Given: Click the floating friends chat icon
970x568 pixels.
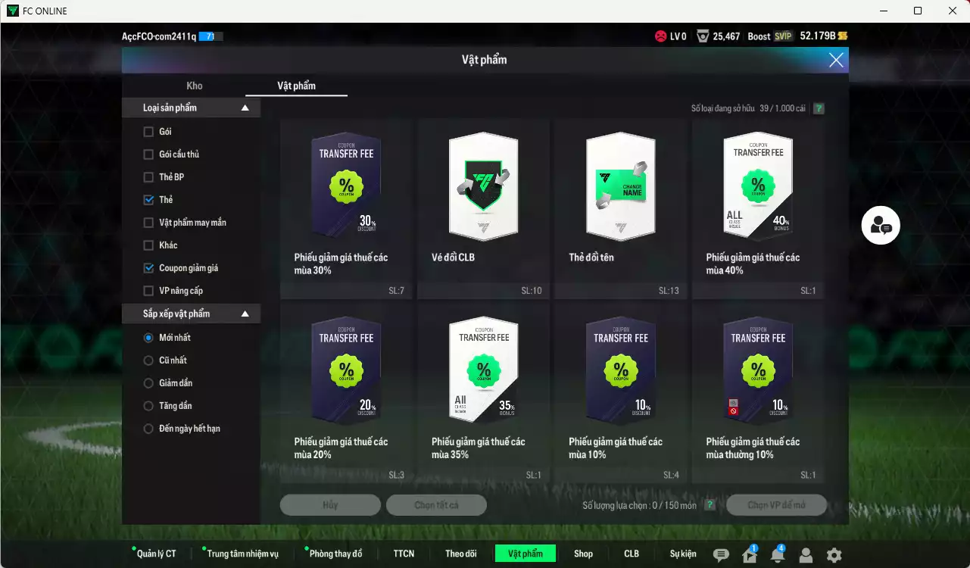Looking at the screenshot, I should (881, 226).
